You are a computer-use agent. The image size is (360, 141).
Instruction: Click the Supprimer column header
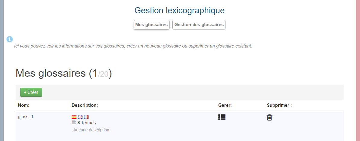pos(279,105)
